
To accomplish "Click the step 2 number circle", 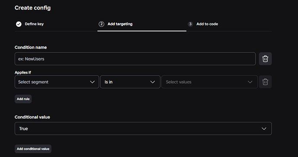I will [101, 24].
